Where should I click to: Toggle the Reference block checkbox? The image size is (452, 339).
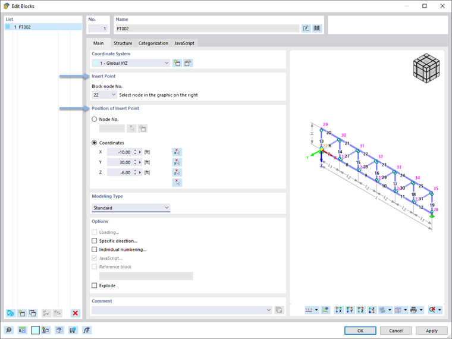(x=94, y=266)
